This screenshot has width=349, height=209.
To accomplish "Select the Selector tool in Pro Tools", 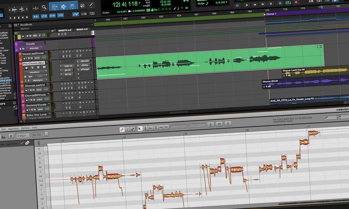I will pos(64,6).
